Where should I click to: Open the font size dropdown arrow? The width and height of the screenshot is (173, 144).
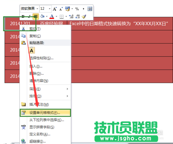click(x=49, y=9)
